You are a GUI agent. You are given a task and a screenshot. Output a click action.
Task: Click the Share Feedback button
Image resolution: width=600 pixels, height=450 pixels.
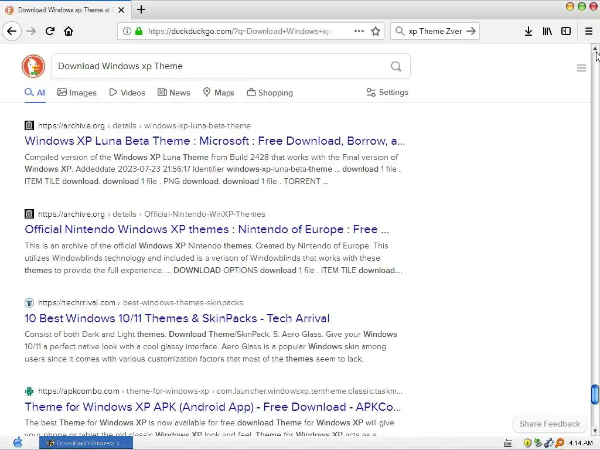tap(550, 424)
